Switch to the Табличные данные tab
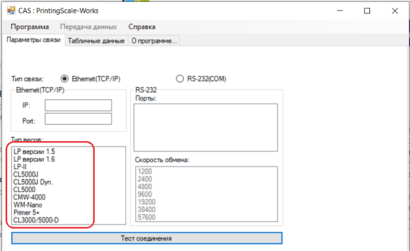410x251 pixels. 96,41
